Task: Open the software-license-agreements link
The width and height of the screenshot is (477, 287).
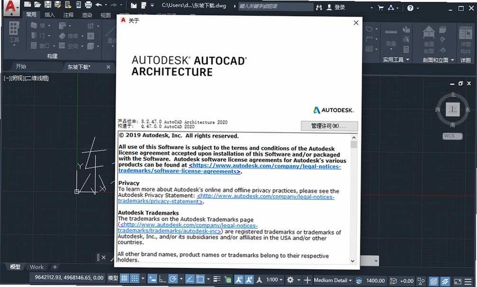Action: [230, 169]
